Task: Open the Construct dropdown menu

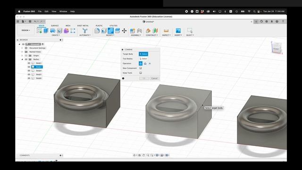Action: 152,35
